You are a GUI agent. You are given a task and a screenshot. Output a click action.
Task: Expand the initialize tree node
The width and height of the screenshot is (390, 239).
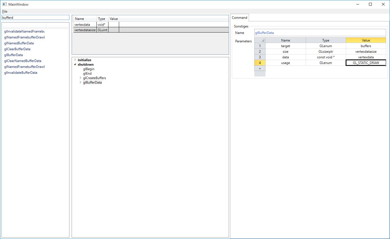pos(75,60)
